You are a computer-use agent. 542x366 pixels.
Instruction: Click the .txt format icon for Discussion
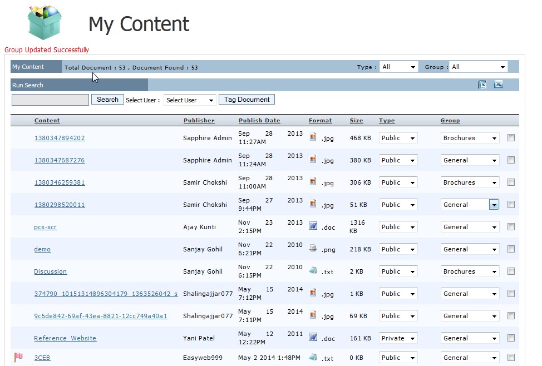pyautogui.click(x=313, y=270)
